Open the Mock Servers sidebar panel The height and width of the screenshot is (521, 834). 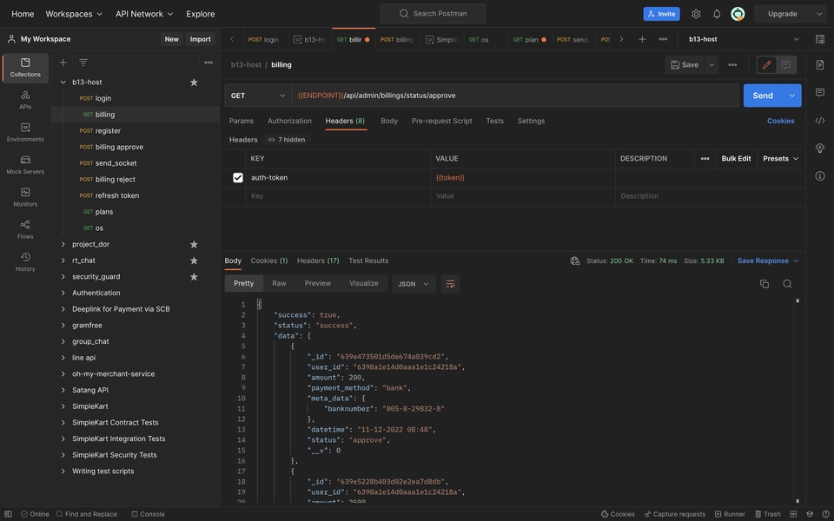pyautogui.click(x=25, y=165)
